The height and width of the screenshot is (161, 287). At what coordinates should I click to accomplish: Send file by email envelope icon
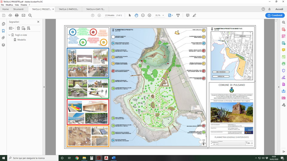pyautogui.click(x=23, y=15)
